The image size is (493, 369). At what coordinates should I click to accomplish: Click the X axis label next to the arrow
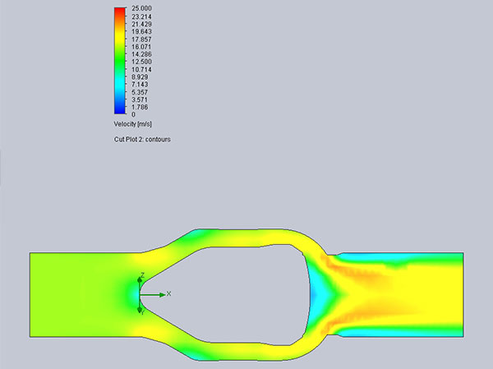(x=168, y=293)
